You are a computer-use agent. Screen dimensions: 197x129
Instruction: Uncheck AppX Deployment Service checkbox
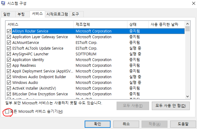(x=9, y=71)
